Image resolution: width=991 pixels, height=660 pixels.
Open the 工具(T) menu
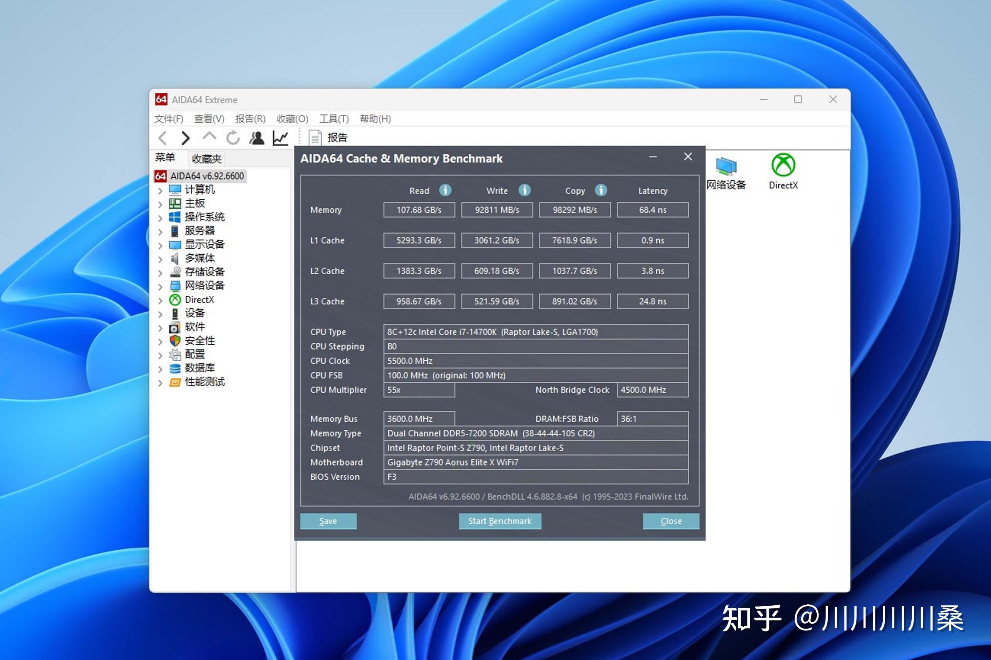click(334, 119)
